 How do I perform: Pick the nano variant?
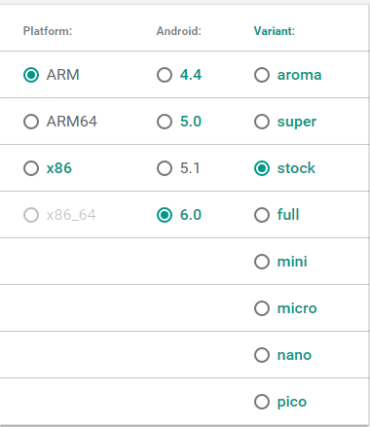coord(262,355)
